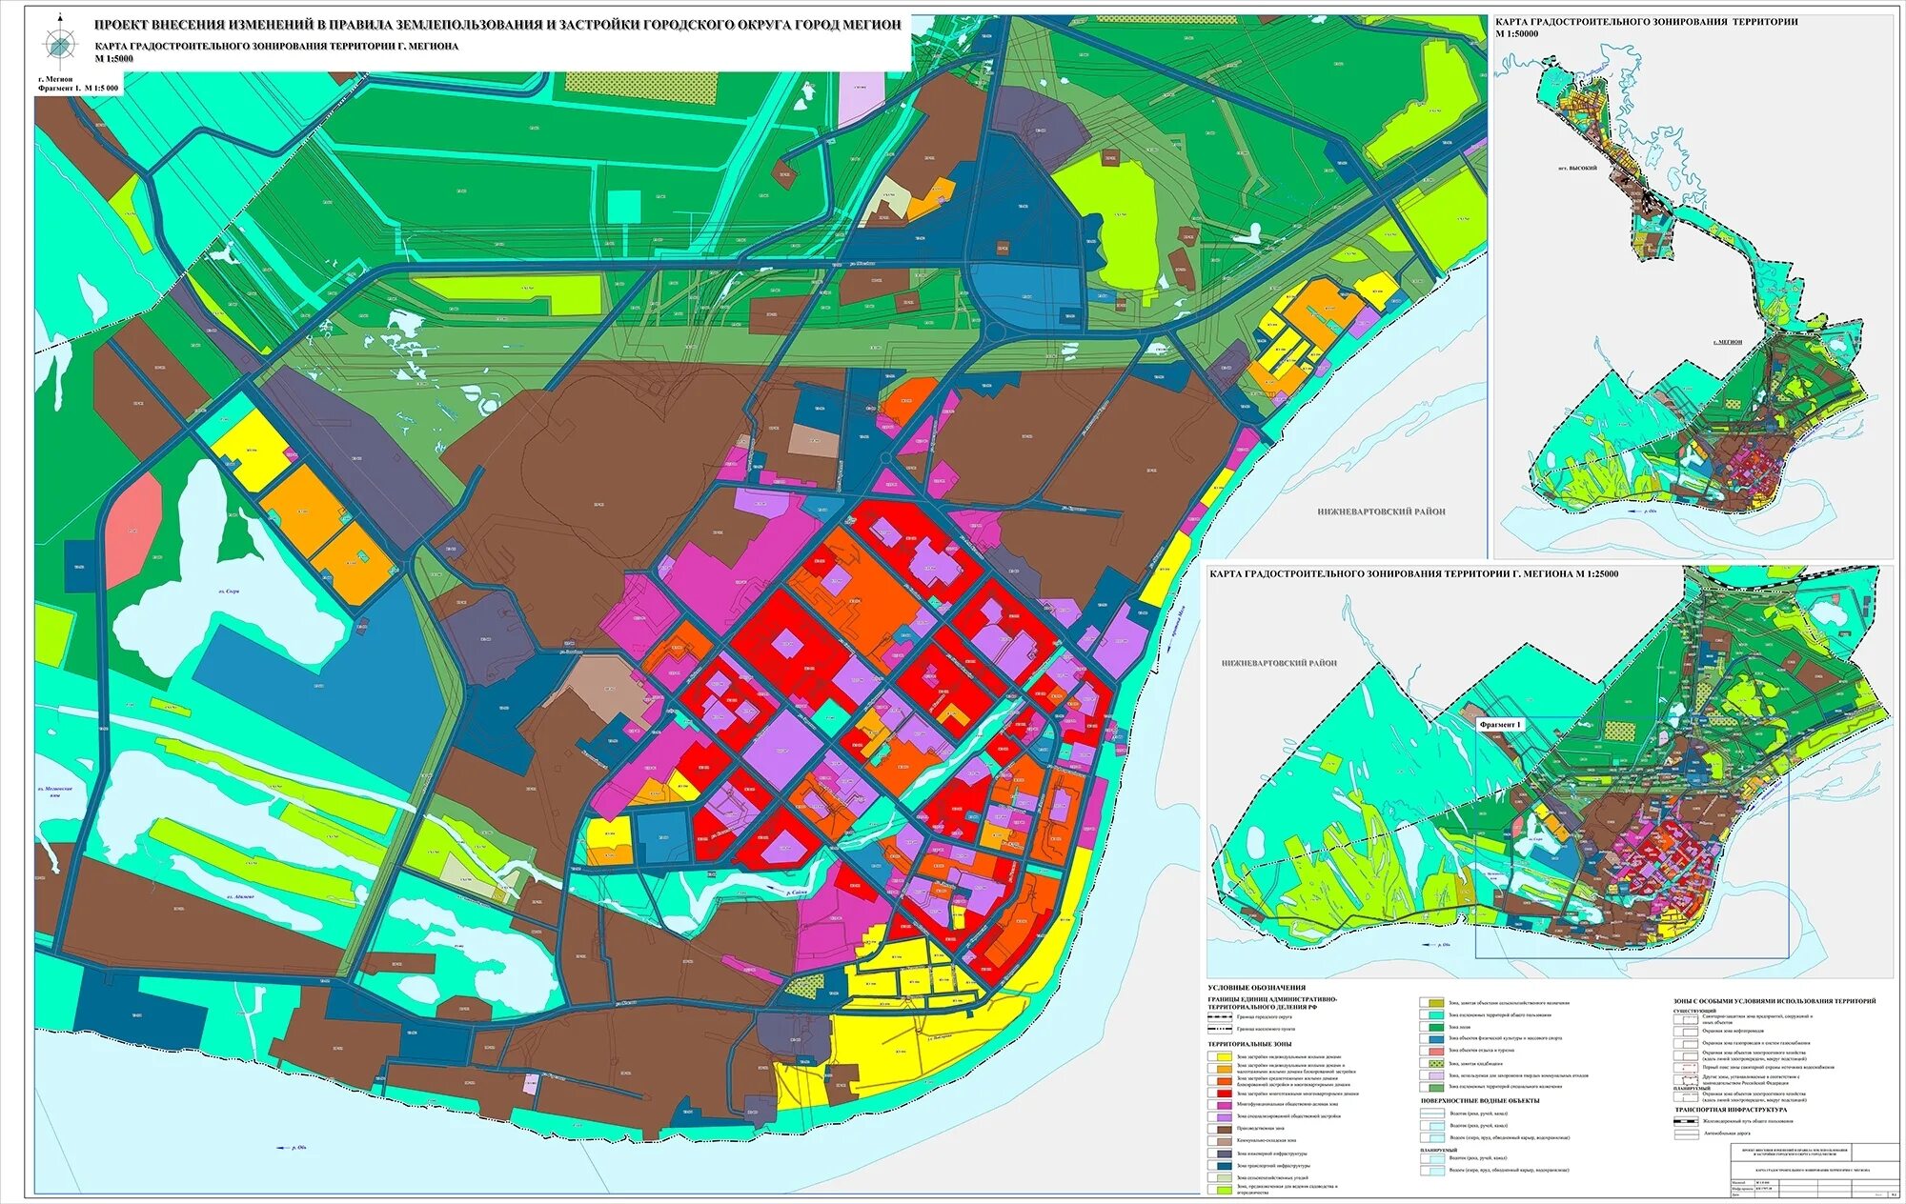Click the yellow individual housing legend swatch
This screenshot has width=1906, height=1204.
tap(1224, 1056)
